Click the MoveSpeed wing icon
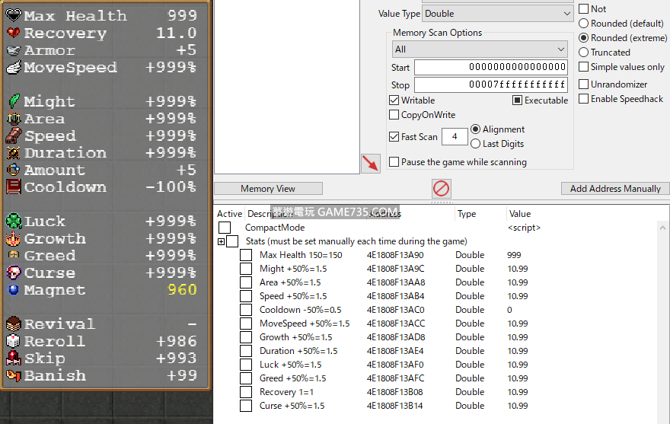The height and width of the screenshot is (424, 670). point(14,68)
